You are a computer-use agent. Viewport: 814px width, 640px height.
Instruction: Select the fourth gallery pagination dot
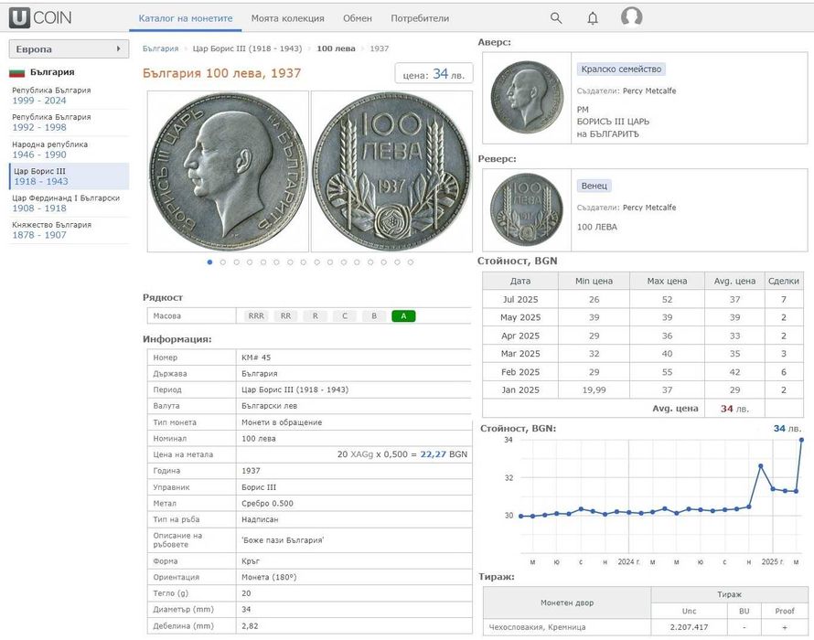pos(250,262)
